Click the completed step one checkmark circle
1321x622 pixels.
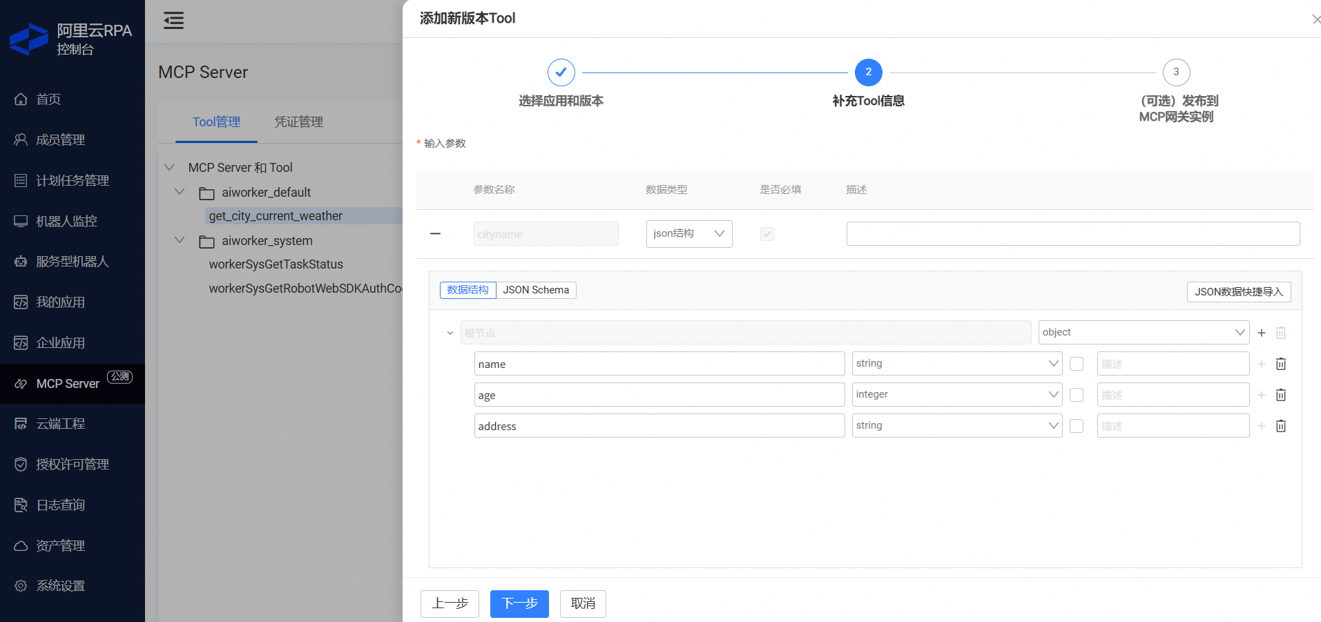point(561,72)
